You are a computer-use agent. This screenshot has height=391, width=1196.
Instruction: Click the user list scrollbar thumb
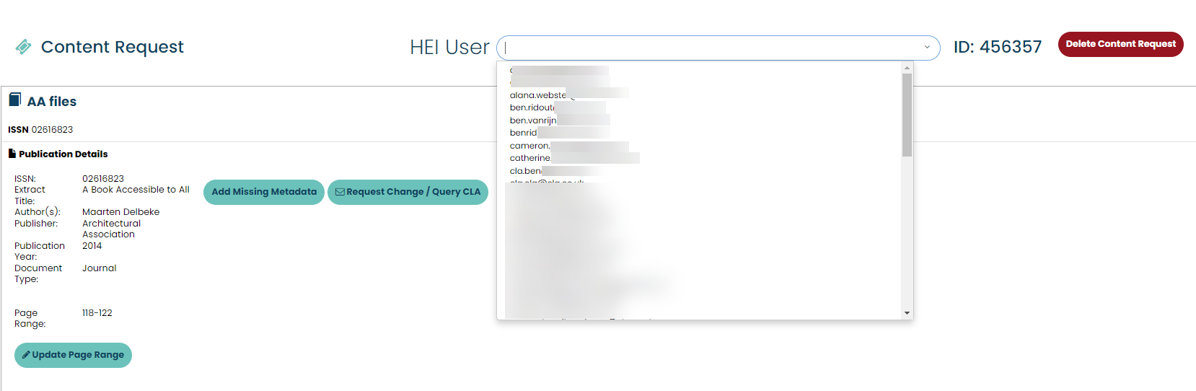point(907,114)
